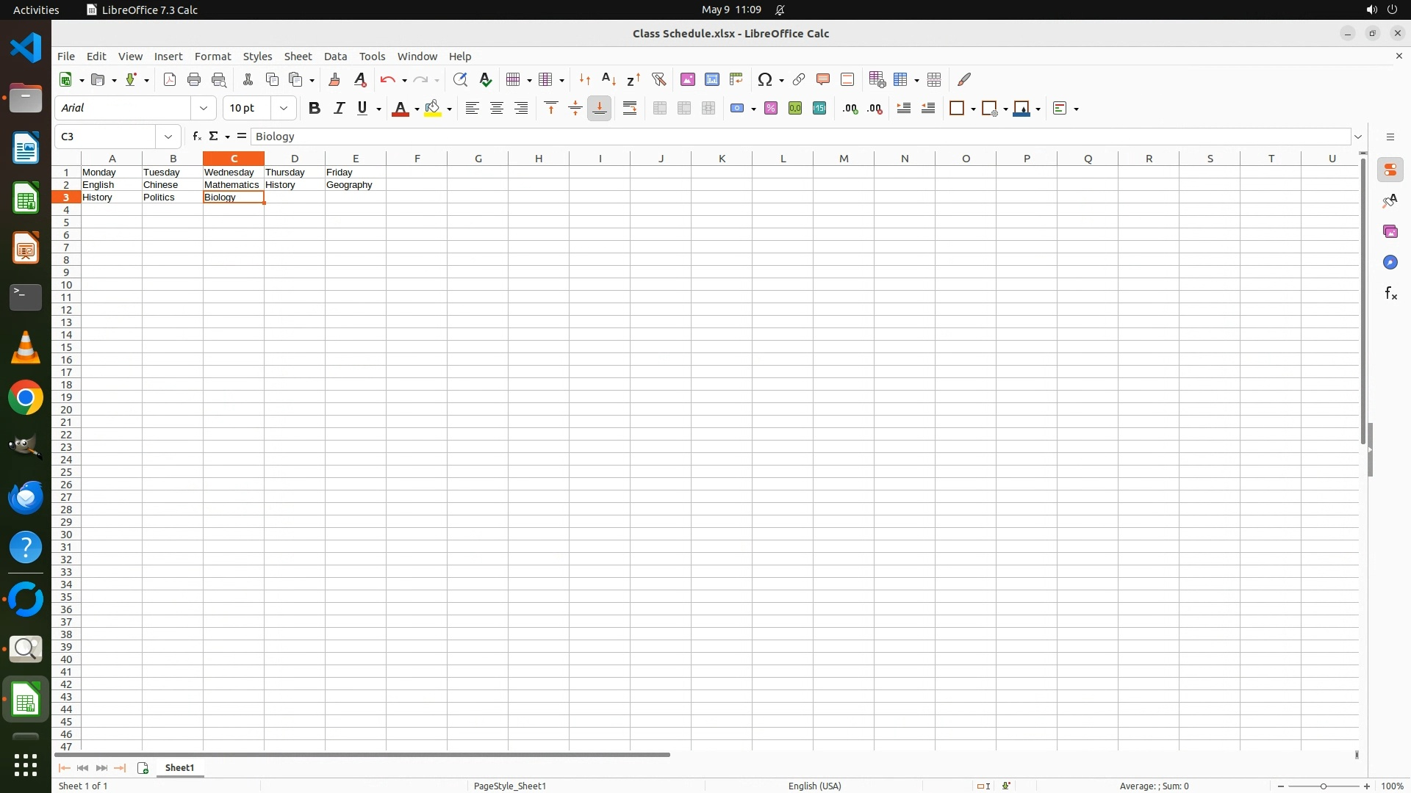Screen dimensions: 1411x793
Task: Click the Print toolbar icon
Action: click(x=194, y=79)
